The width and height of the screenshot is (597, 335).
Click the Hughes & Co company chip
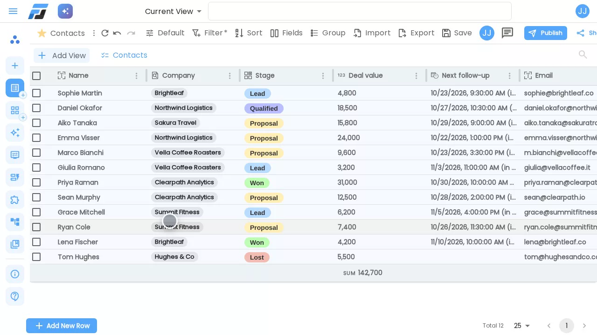pyautogui.click(x=174, y=257)
